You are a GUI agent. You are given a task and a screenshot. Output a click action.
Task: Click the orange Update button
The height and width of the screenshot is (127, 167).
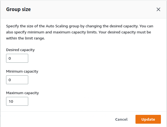click(148, 119)
